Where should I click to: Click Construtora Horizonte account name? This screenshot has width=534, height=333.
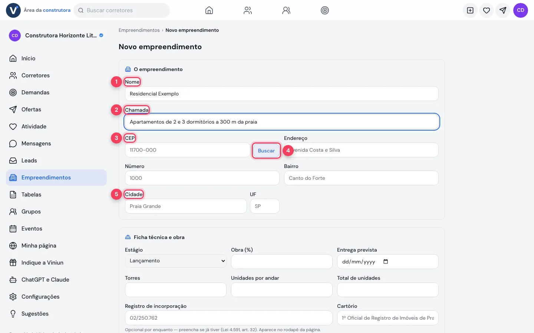(61, 36)
